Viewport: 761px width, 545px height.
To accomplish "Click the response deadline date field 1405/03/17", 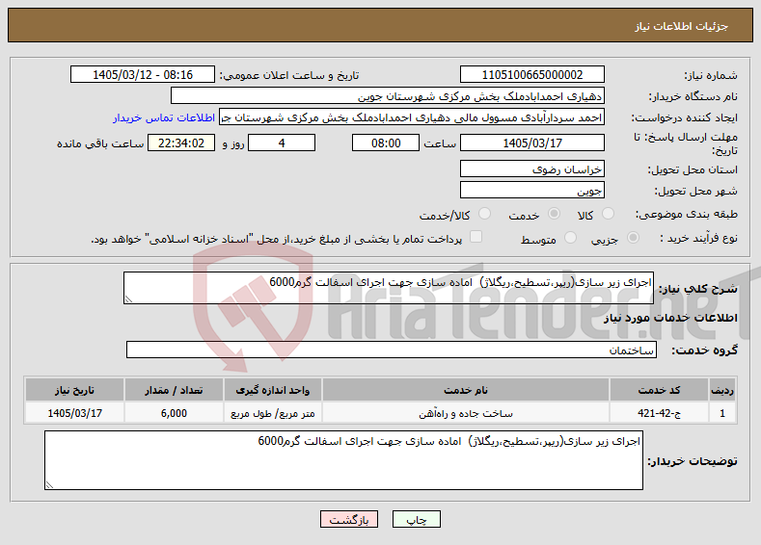I will [x=531, y=143].
